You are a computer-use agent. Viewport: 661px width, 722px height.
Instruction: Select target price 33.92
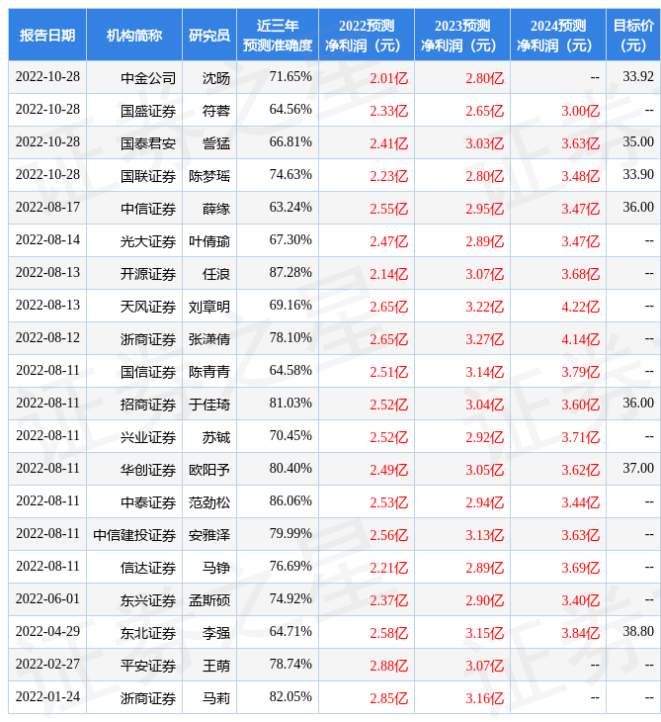[638, 76]
